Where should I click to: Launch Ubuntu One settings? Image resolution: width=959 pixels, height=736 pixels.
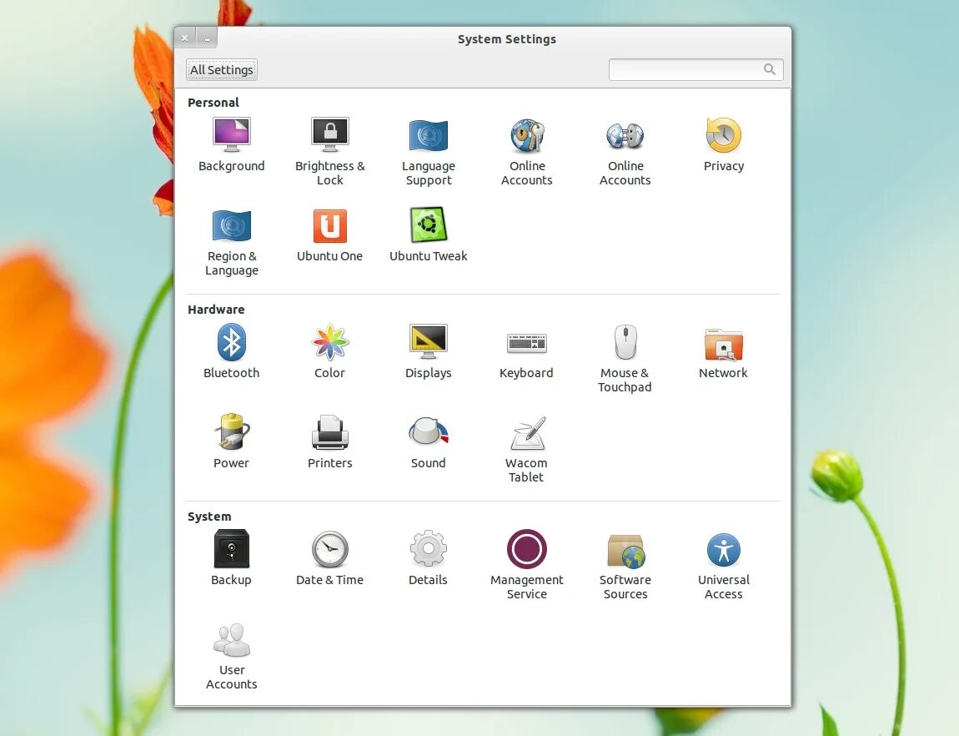tap(329, 226)
